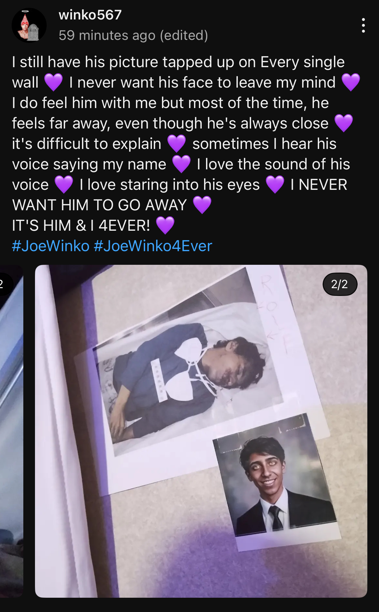Screen dimensions: 379x612
Task: Tap the "59 minutes ago" timestamp
Action: tap(107, 35)
